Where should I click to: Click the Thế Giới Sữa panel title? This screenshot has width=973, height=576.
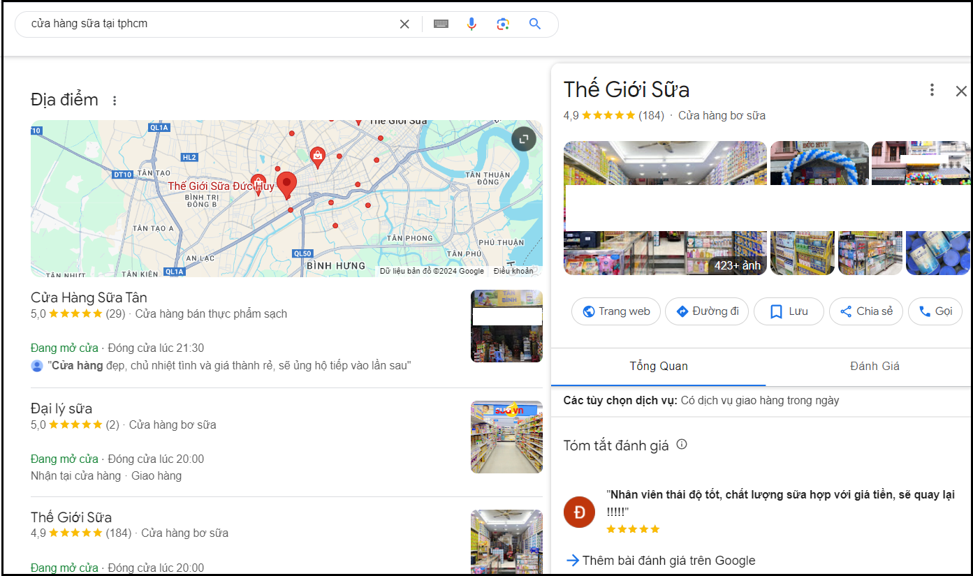627,90
